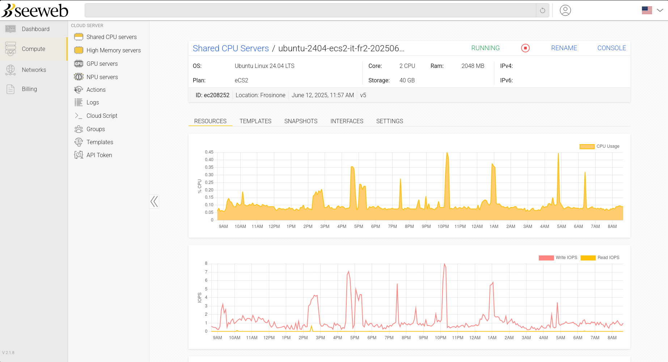
Task: Click the RENAME button
Action: (564, 48)
